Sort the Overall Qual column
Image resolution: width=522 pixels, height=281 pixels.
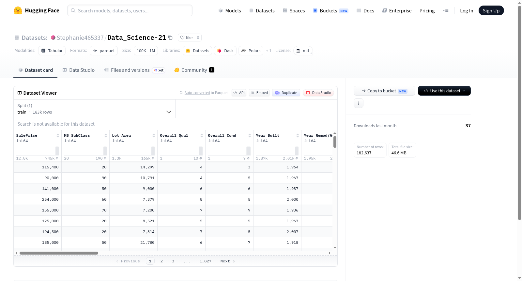[202, 135]
